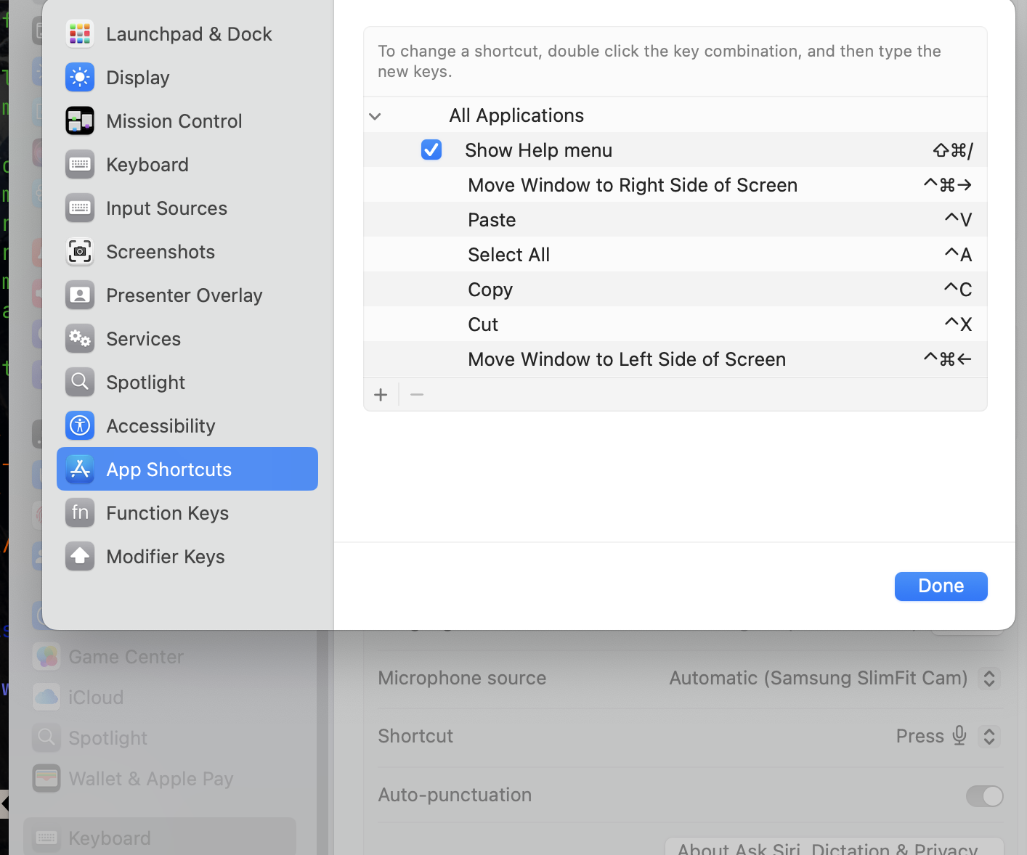Click the Modifier Keys icon
This screenshot has height=855, width=1027.
point(80,557)
